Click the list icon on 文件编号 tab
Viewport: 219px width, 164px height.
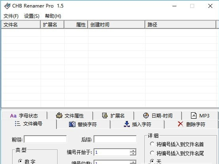pos(18,124)
